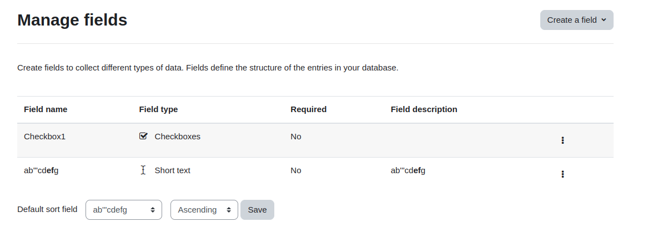Click the Manage fields heading
Viewport: 648px width, 242px height.
tap(72, 20)
